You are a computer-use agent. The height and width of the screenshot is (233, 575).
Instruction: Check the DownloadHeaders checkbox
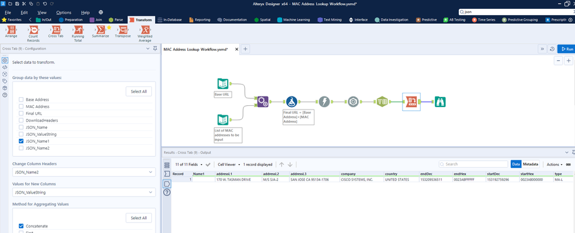(21, 120)
